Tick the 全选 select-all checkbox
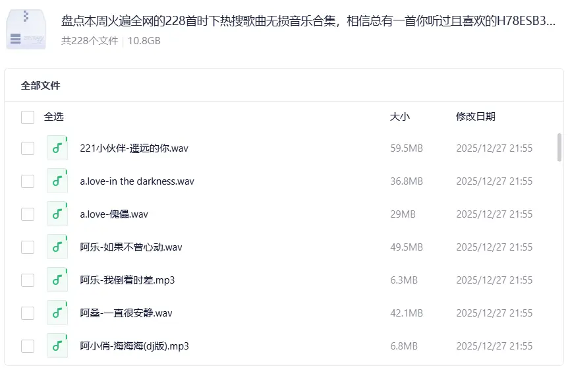 [28, 117]
